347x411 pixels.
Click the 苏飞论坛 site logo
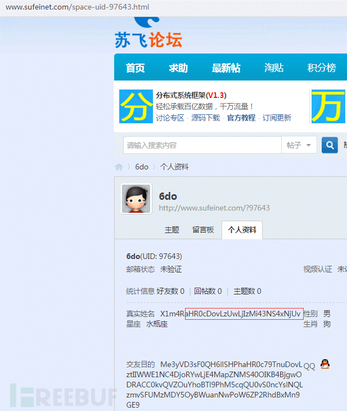tap(148, 33)
